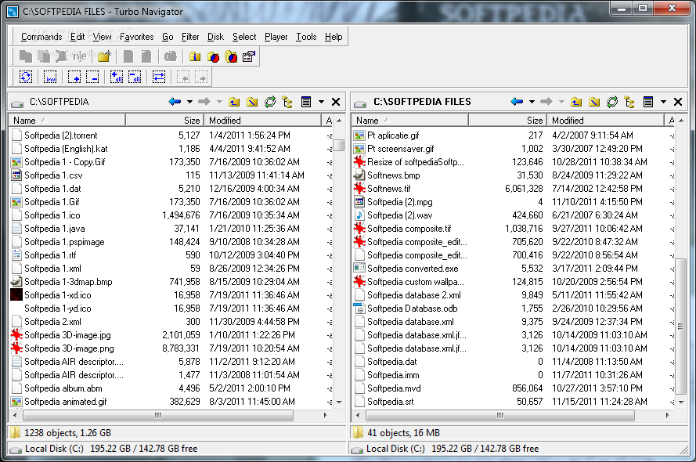
Task: Select file 'Softnews.tif' in right panel
Action: [x=388, y=189]
